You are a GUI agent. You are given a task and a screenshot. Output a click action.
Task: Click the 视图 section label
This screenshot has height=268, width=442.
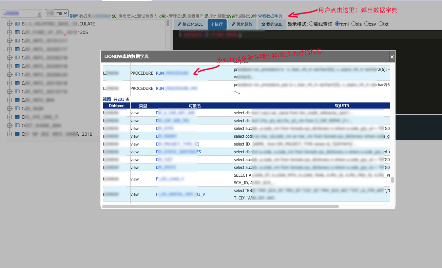pos(107,99)
